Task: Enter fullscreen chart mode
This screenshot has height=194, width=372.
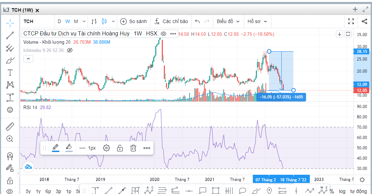Action: click(x=351, y=21)
